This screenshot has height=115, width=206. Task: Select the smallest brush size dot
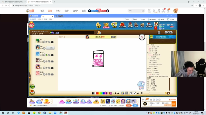click(114, 93)
